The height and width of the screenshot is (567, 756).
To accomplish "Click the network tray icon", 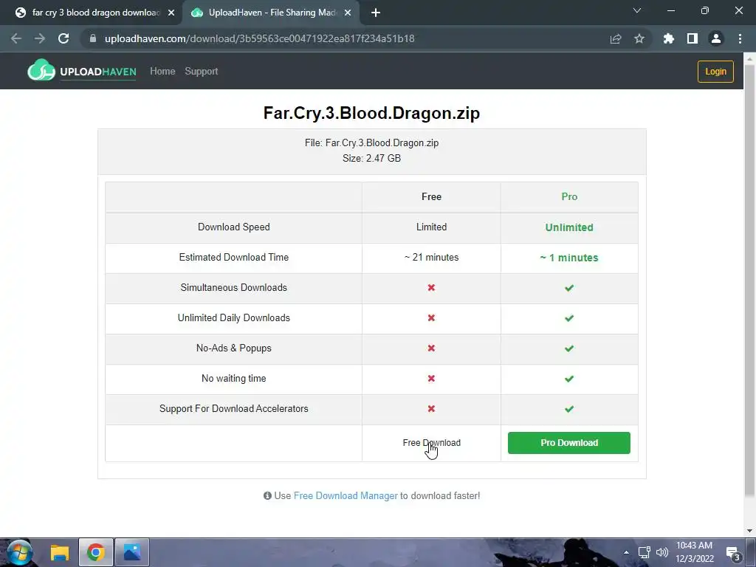I will coord(644,552).
